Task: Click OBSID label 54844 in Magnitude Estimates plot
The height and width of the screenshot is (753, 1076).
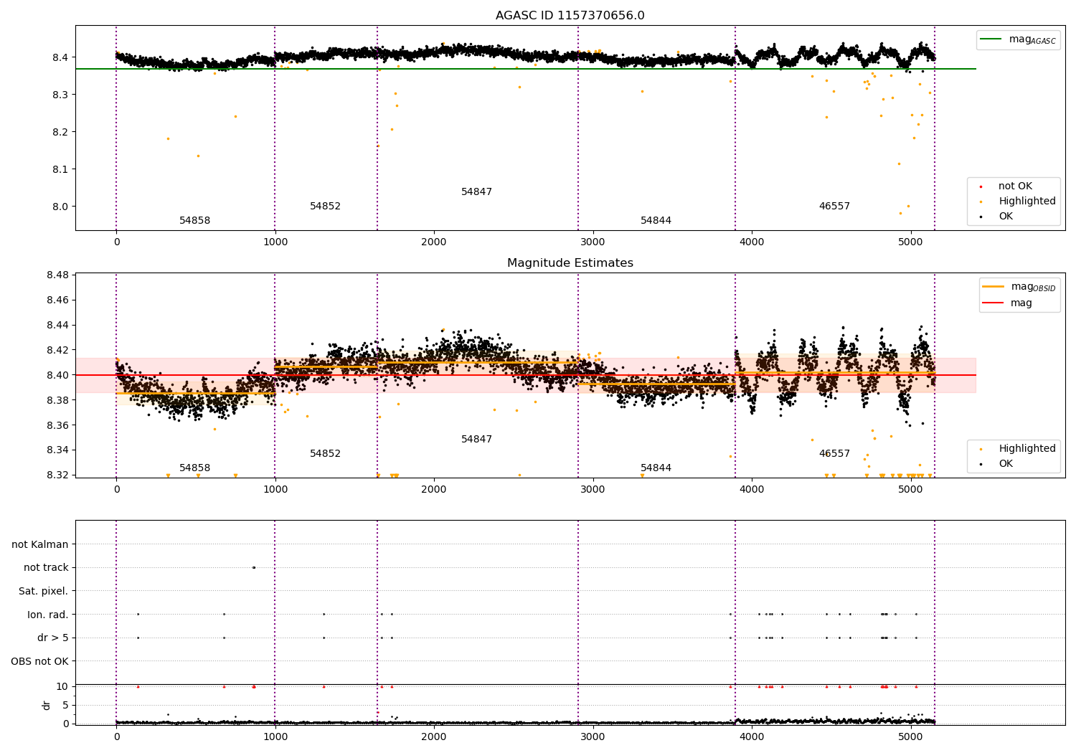Action: tap(656, 468)
